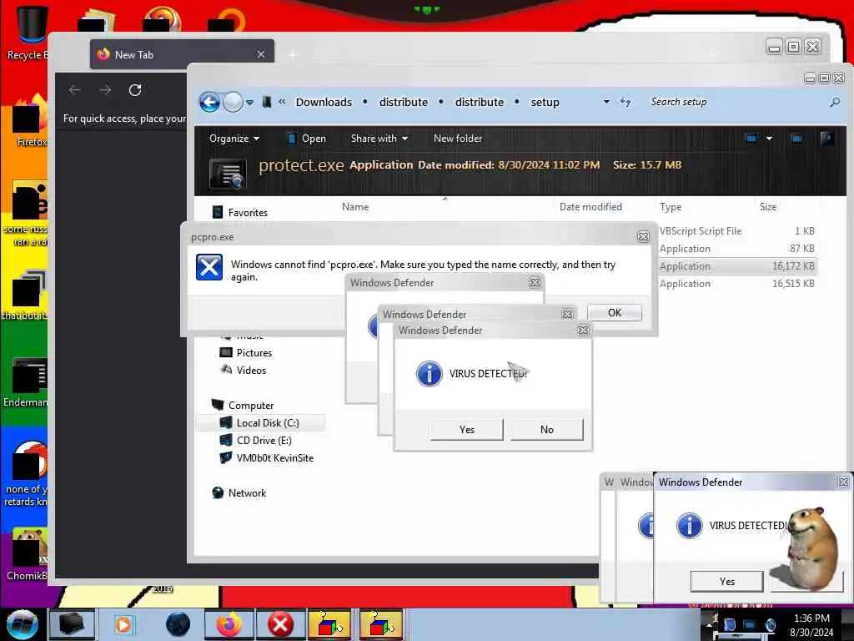
Task: Click the setup breadcrumb segment
Action: (x=545, y=103)
